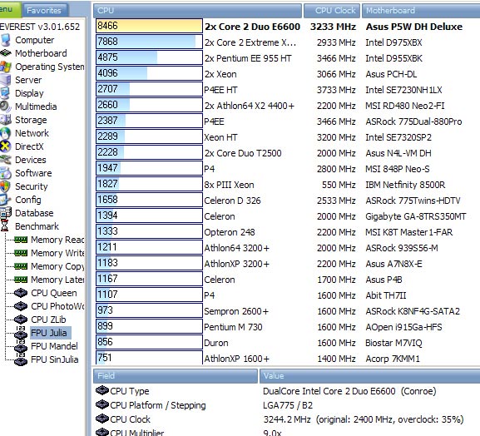This screenshot has height=436, width=480.
Task: Click the Database icon
Action: pos(5,213)
